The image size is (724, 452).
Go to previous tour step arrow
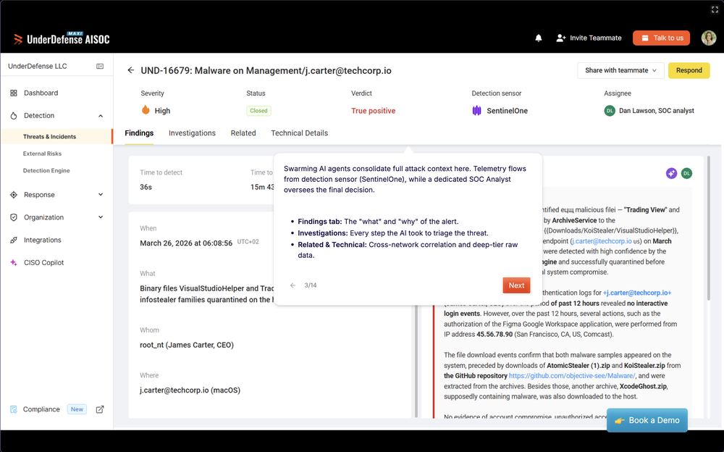point(292,285)
